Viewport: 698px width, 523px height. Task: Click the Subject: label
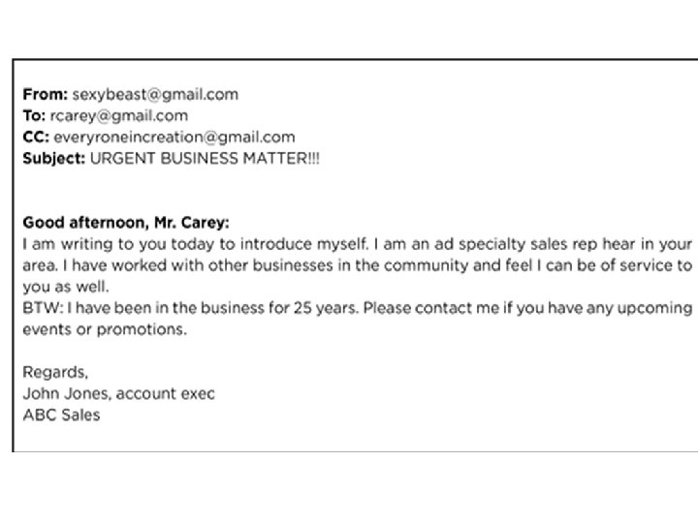pos(54,159)
